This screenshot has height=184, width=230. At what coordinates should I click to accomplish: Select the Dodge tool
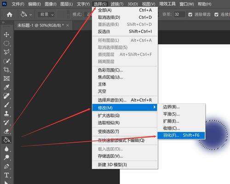6,157
